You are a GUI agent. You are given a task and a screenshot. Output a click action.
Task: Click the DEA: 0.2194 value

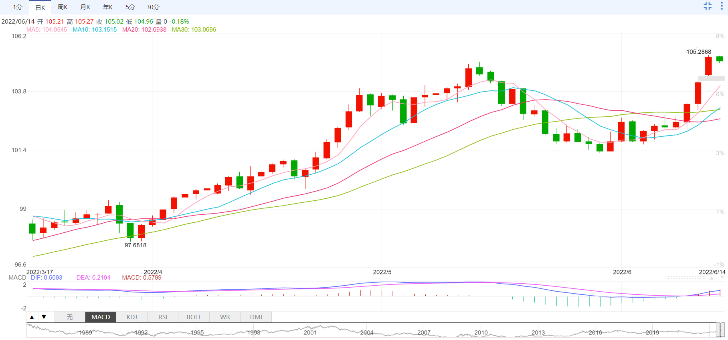click(93, 278)
